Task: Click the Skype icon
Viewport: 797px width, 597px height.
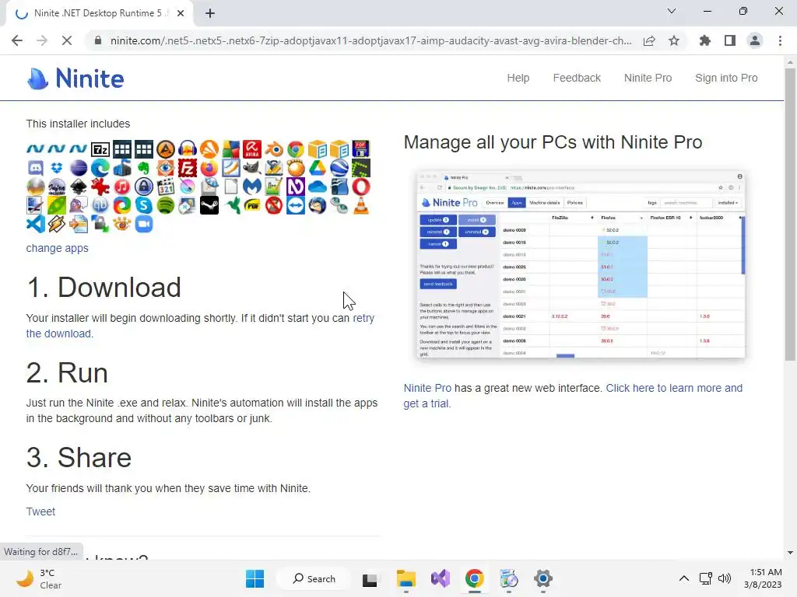Action: point(144,205)
